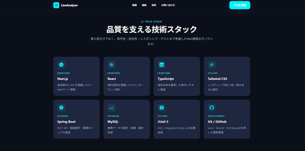Viewport: 305px width, 151px height.
Task: Select the TypeScript card title
Action: [166, 79]
